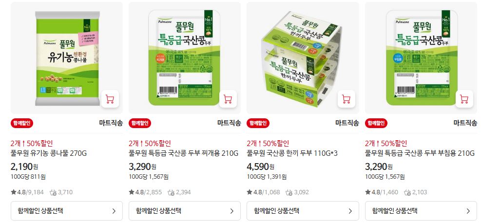
Task: Click the bean sprouts product image
Action: pos(67,58)
